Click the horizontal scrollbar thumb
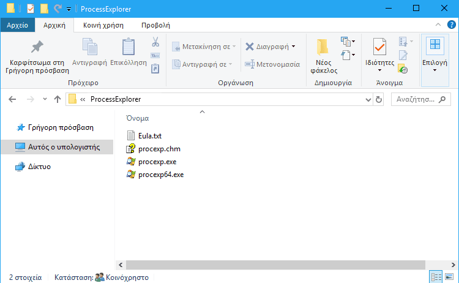 click(275, 265)
